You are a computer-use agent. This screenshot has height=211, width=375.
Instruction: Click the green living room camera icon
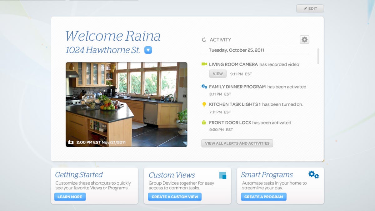(204, 64)
